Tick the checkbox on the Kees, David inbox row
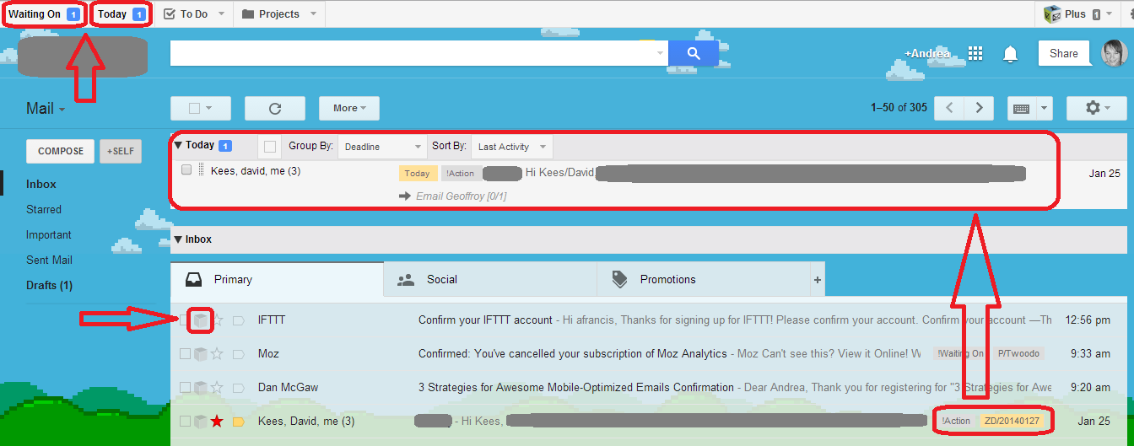Viewport: 1134px width, 446px height. [x=185, y=421]
